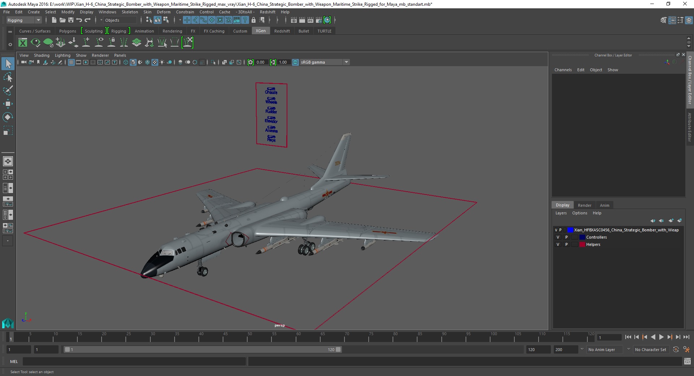Image resolution: width=694 pixels, height=376 pixels.
Task: Click the Undo arrow icon
Action: [79, 20]
